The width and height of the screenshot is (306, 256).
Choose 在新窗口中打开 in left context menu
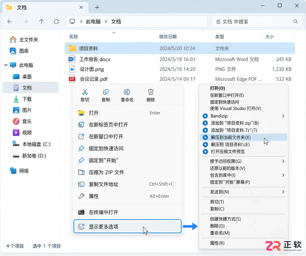point(127,137)
